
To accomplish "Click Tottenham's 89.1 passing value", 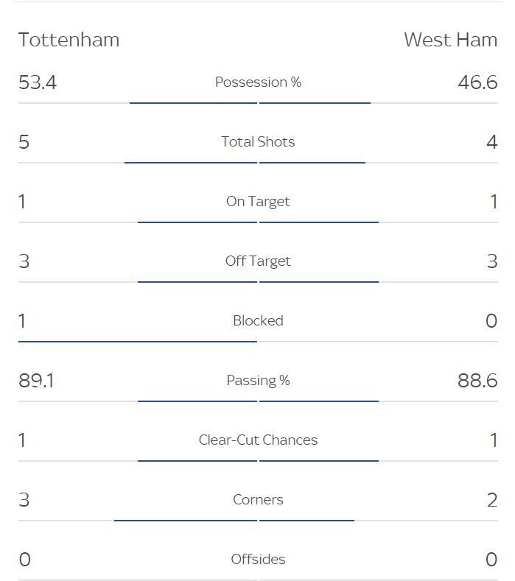I will 36,381.
